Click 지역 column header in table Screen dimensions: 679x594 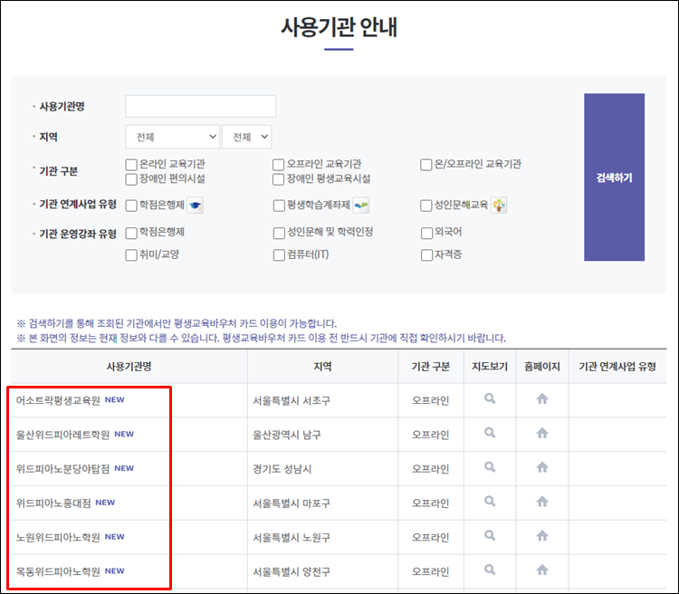coord(322,367)
